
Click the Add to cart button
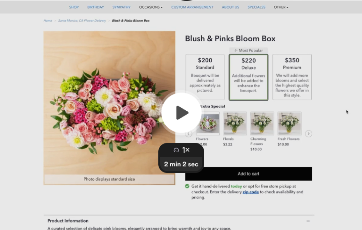click(x=249, y=174)
